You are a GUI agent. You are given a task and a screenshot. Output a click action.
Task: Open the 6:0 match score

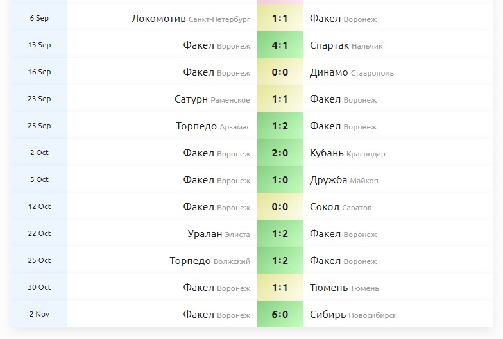coord(280,315)
